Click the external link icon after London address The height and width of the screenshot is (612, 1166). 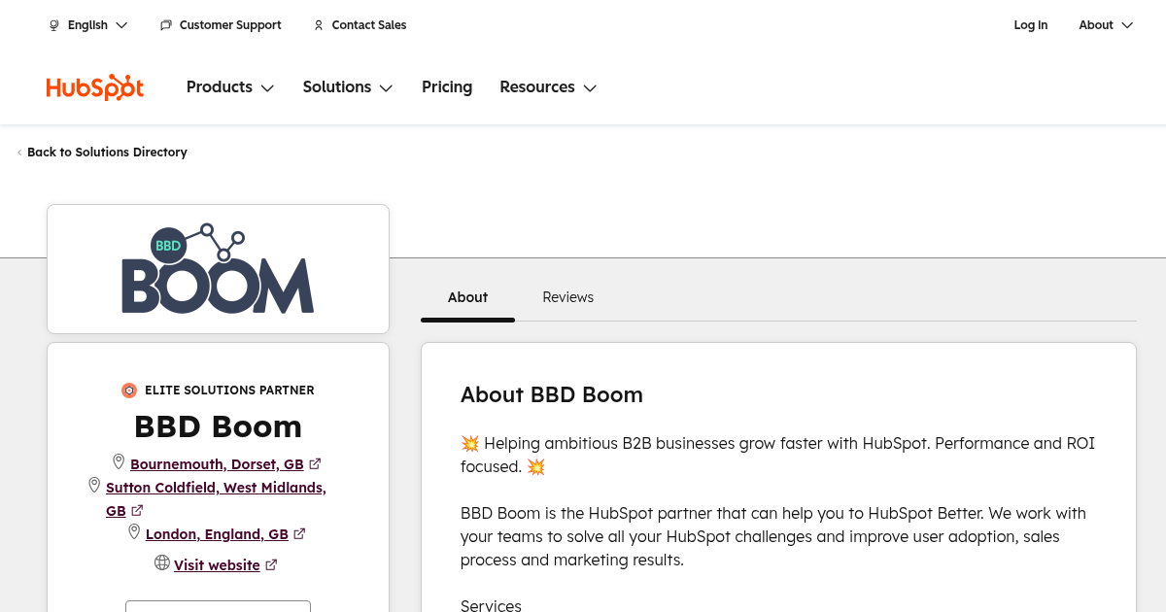pos(299,534)
